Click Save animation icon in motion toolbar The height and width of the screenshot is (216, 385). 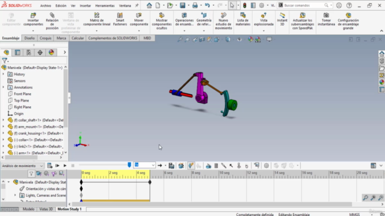(171, 166)
